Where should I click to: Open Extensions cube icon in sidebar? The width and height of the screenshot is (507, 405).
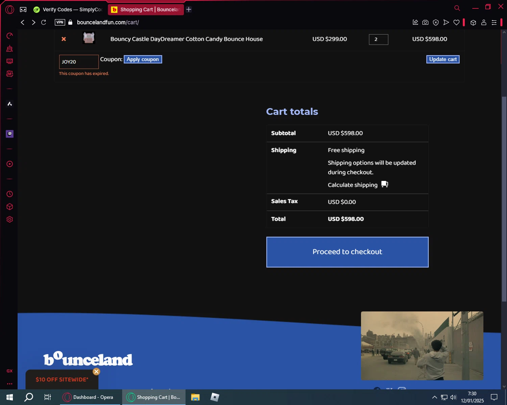click(x=9, y=207)
